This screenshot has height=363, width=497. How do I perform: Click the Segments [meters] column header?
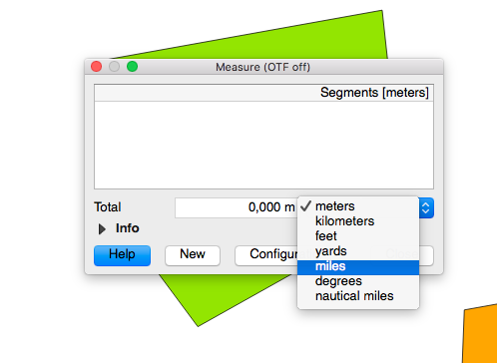pos(263,93)
